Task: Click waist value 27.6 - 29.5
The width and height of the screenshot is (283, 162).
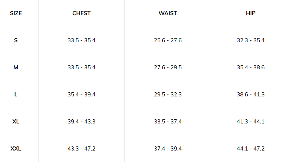Action: (x=168, y=67)
